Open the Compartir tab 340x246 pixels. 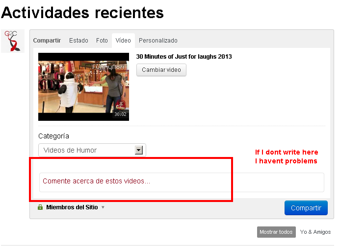tap(47, 41)
